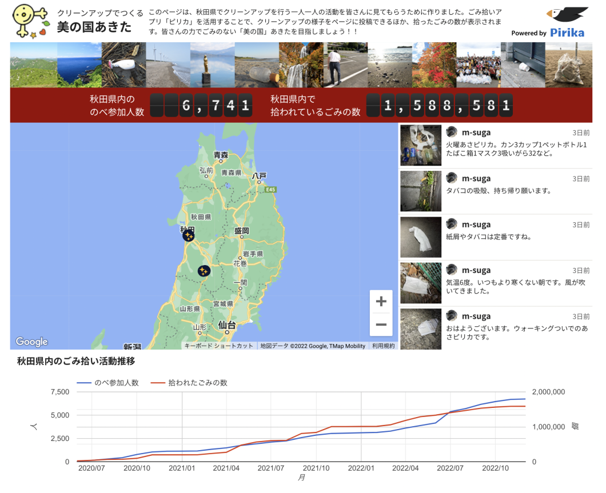Open m-suga's avatar on the おはようございます post

tap(452, 316)
